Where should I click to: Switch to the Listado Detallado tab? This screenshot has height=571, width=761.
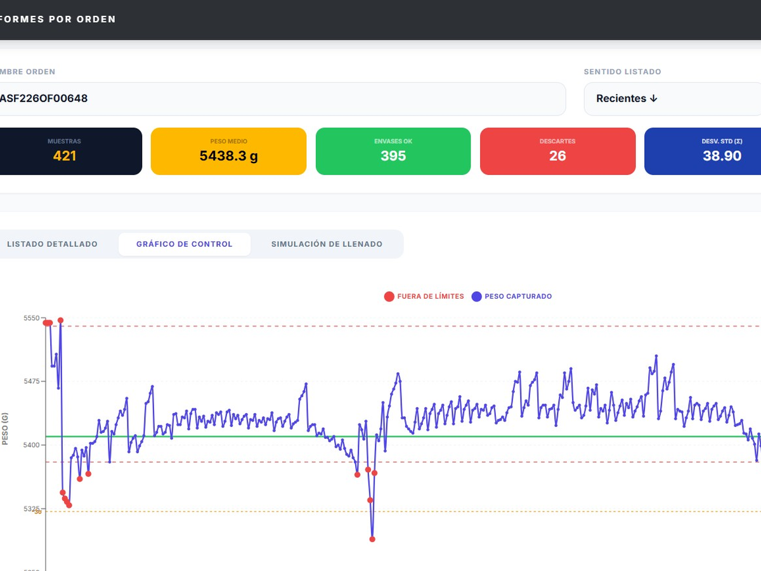[x=52, y=244]
